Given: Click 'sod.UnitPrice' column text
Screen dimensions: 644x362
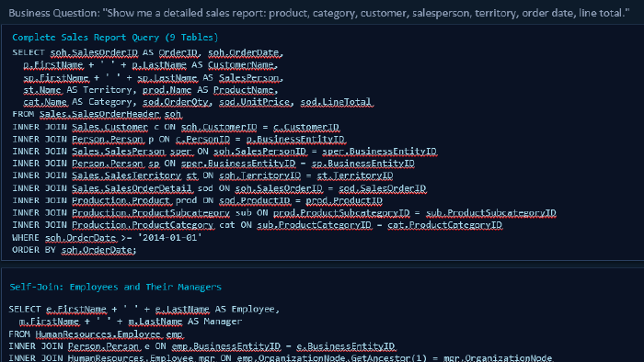Looking at the screenshot, I should (x=254, y=102).
